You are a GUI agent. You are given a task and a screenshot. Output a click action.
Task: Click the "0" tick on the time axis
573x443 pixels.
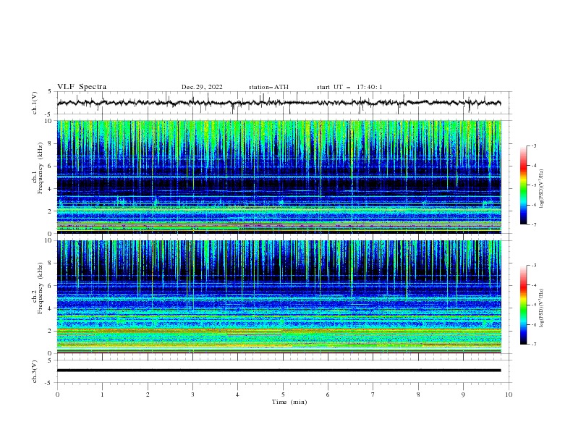[x=57, y=395]
